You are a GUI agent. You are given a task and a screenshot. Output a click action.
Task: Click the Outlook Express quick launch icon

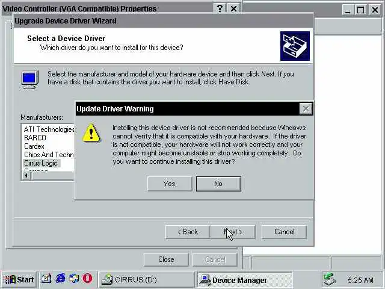click(74, 279)
